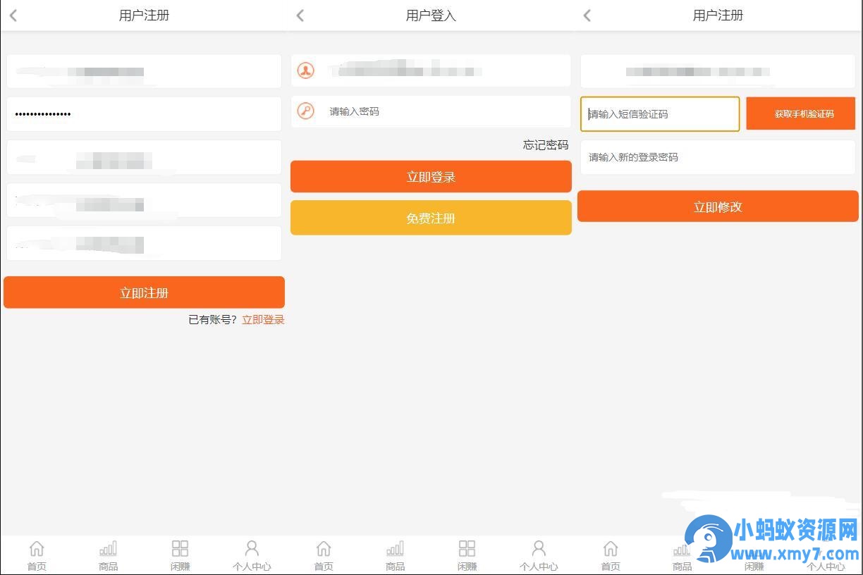Open 个人中心 in the left screen's bottom bar
863x575 pixels.
point(252,555)
